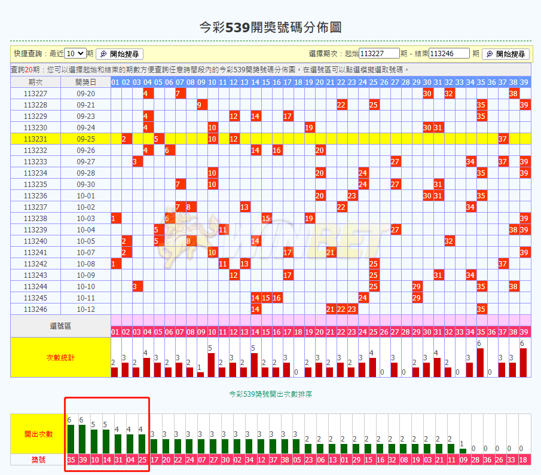Click the 今彩539獎號開出次數排序 heading
541x475 pixels.
click(270, 394)
